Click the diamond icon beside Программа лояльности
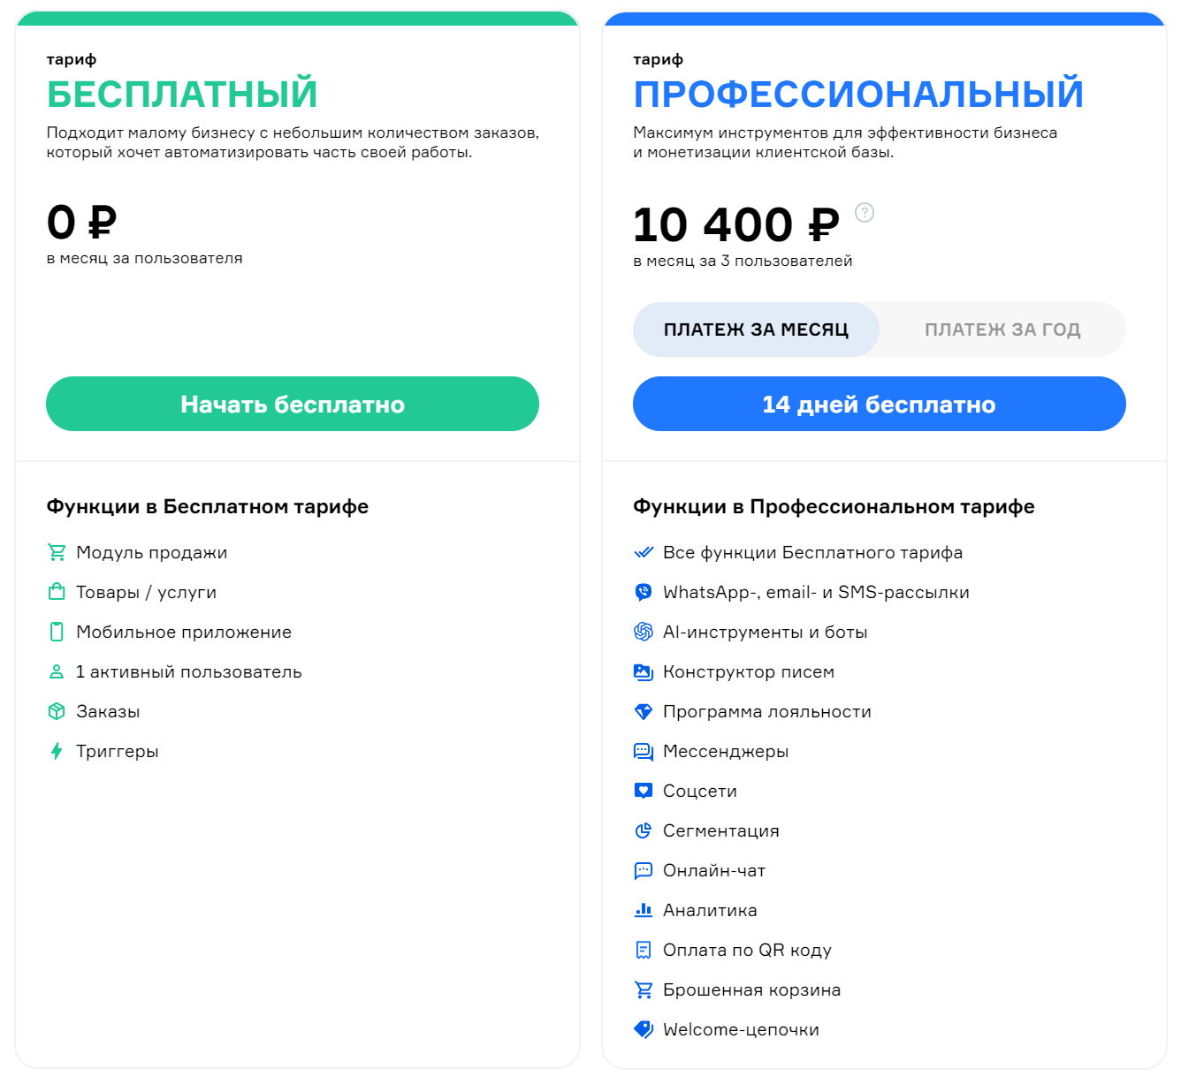The image size is (1181, 1084). click(x=644, y=712)
